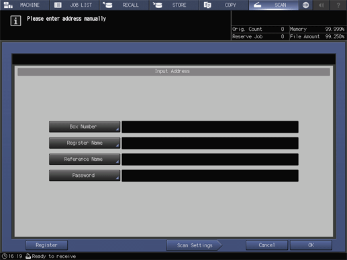Open the Reference Name entry button

85,159
